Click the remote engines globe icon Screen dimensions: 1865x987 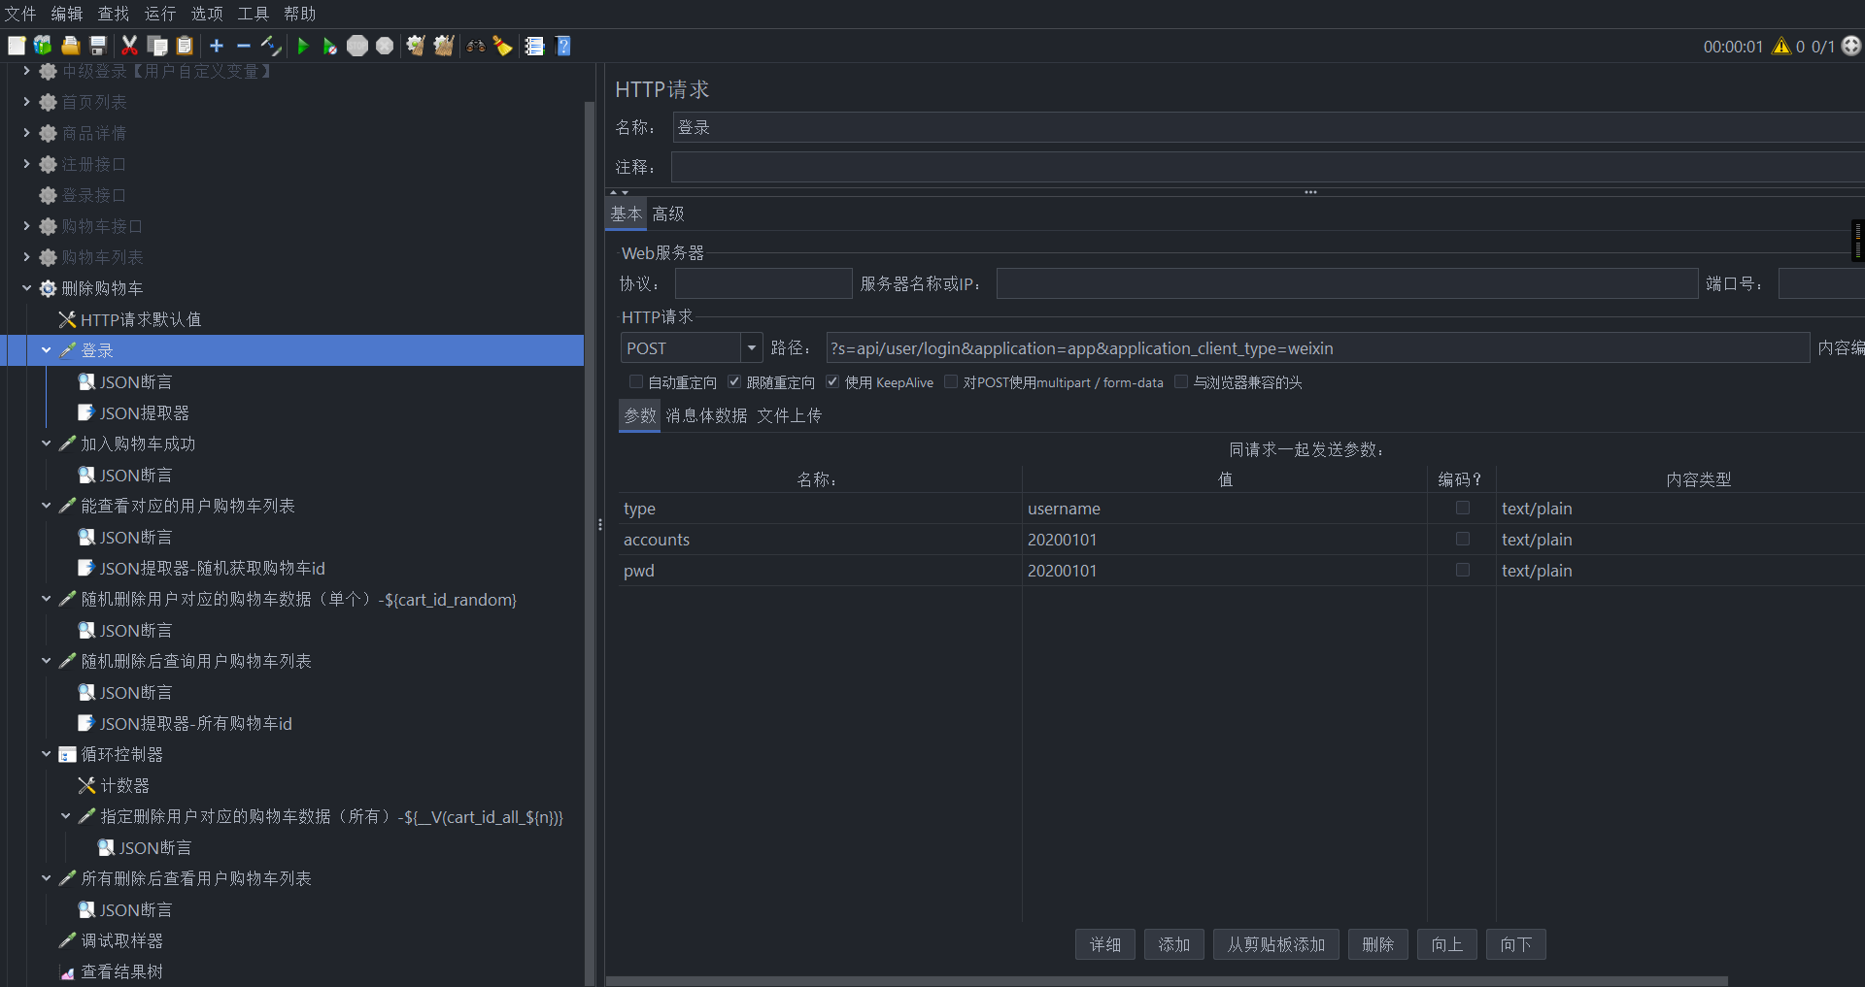1851,46
